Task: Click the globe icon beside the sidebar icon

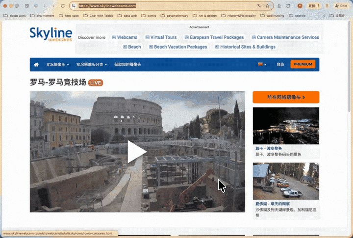Action: (x=36, y=6)
